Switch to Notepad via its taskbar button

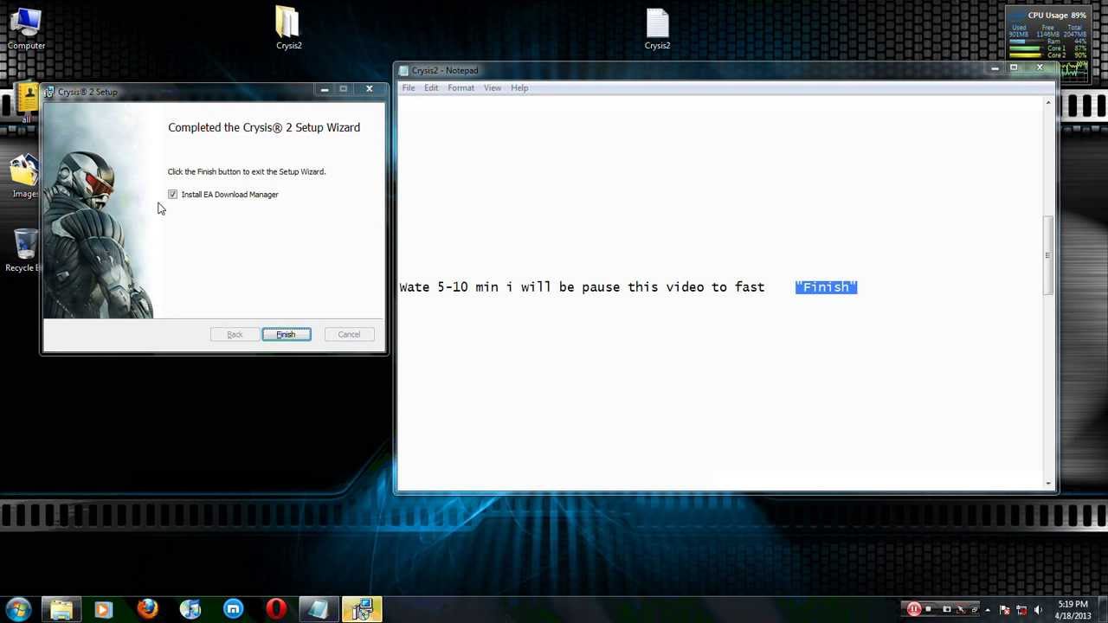point(319,609)
